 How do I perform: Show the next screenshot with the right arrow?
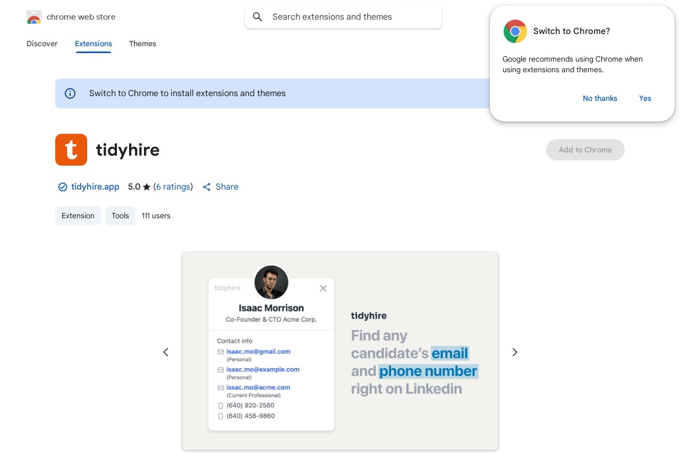click(514, 352)
